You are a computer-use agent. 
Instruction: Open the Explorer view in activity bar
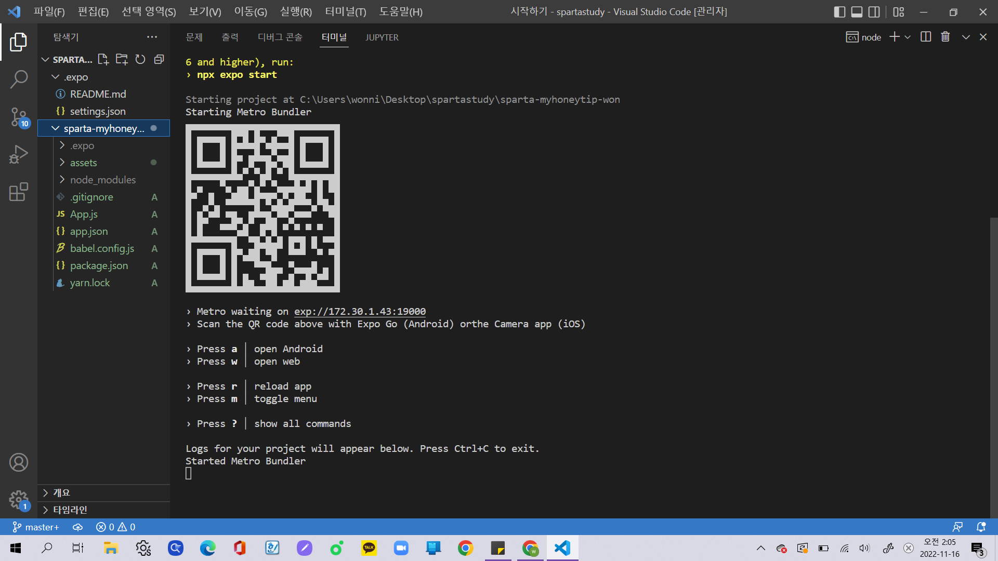pos(19,42)
